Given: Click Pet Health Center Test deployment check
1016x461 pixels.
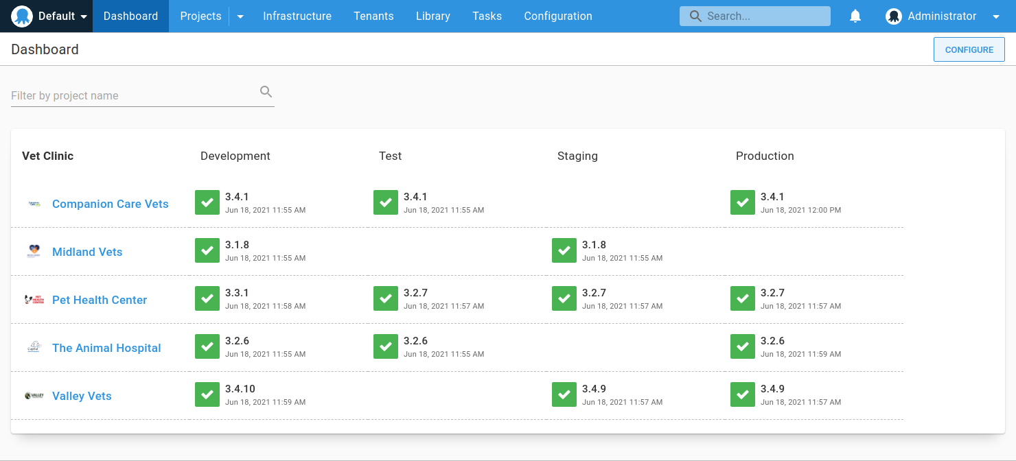Looking at the screenshot, I should click(x=385, y=298).
